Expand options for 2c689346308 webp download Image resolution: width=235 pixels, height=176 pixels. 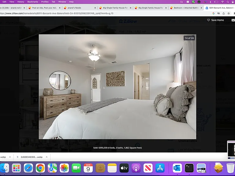click(47, 157)
